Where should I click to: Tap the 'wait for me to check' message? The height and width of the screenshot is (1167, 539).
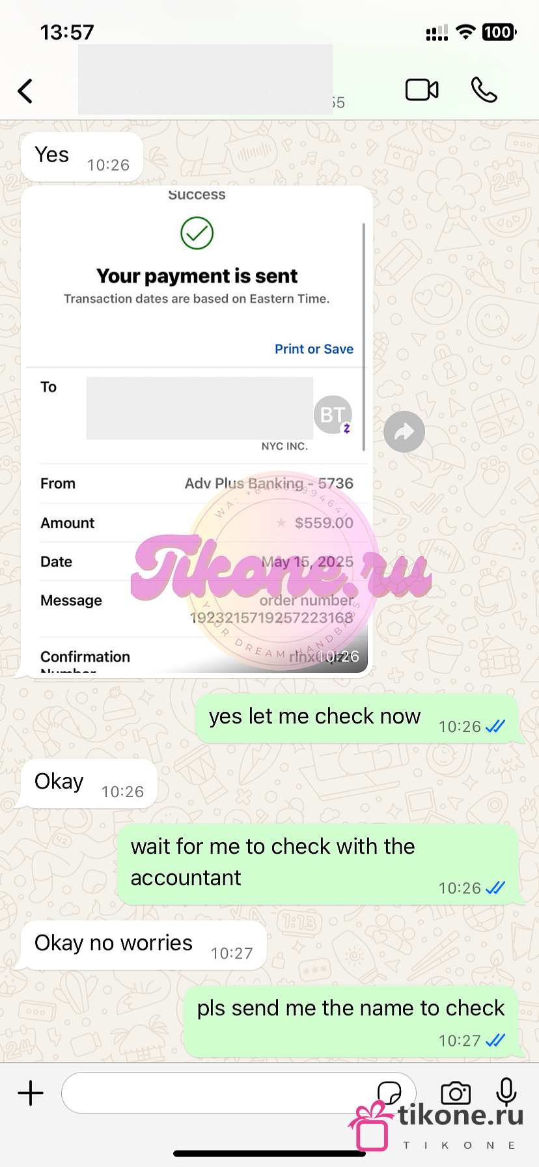318,865
